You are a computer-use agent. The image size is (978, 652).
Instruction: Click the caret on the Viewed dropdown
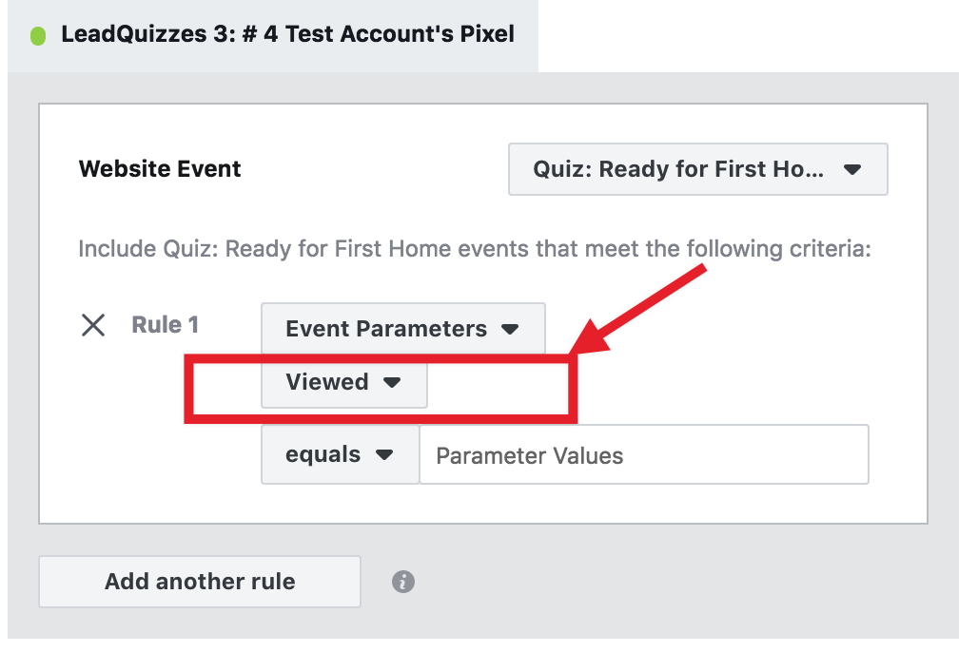coord(392,382)
